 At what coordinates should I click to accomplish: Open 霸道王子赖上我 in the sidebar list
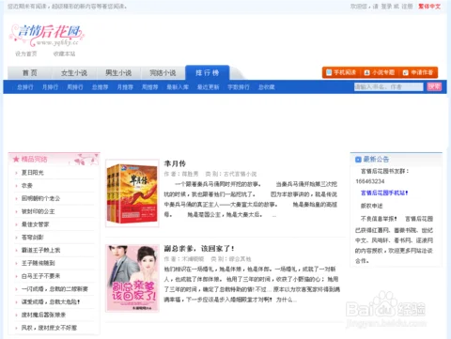pos(40,250)
